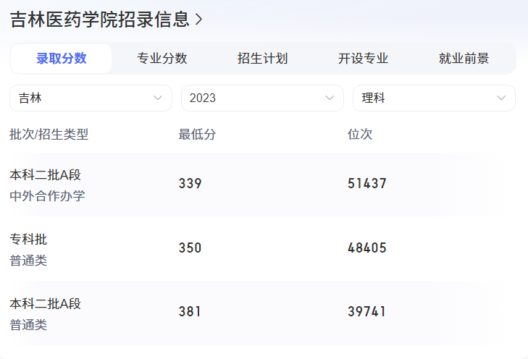Open the 理科 subject dropdown
The height and width of the screenshot is (359, 528).
(434, 98)
